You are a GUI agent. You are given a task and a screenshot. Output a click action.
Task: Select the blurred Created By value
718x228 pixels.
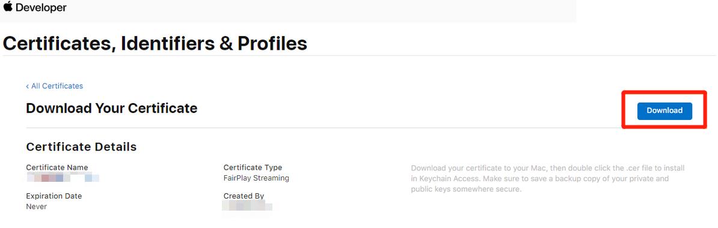click(x=247, y=206)
